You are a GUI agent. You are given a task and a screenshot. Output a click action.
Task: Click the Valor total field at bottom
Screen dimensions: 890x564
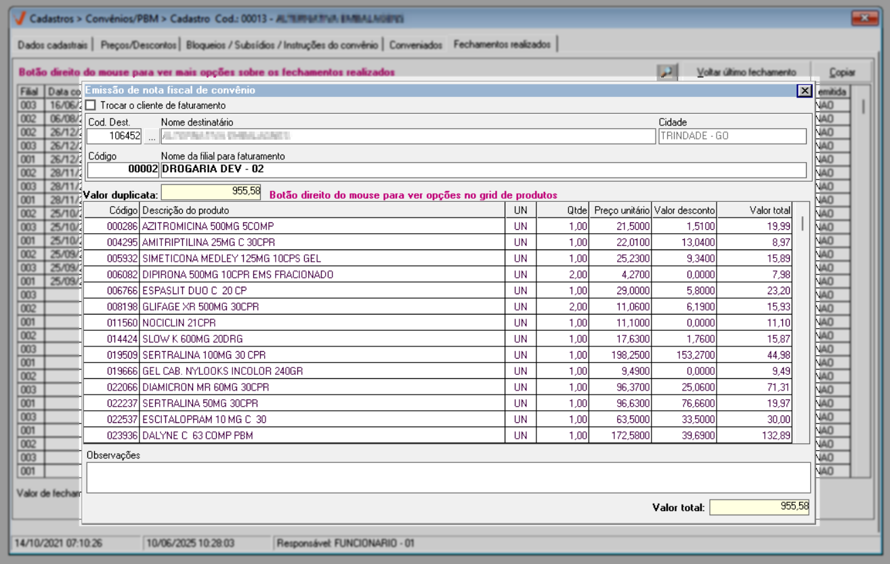pyautogui.click(x=759, y=507)
